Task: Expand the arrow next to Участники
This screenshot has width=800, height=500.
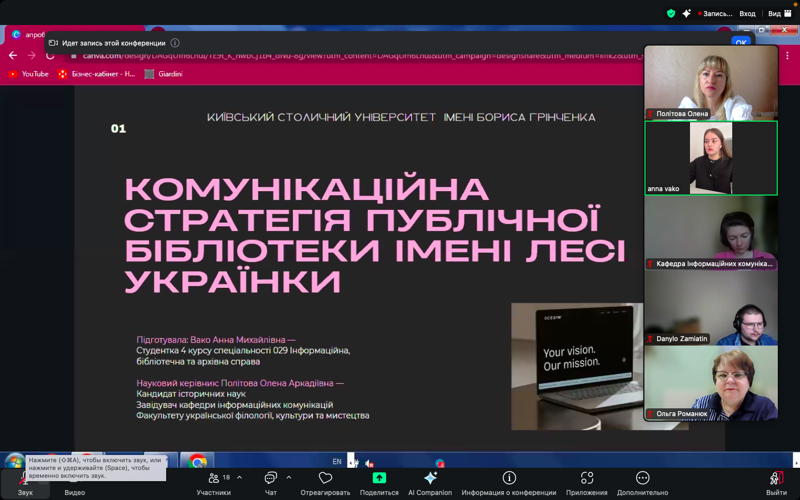Action: click(x=239, y=477)
